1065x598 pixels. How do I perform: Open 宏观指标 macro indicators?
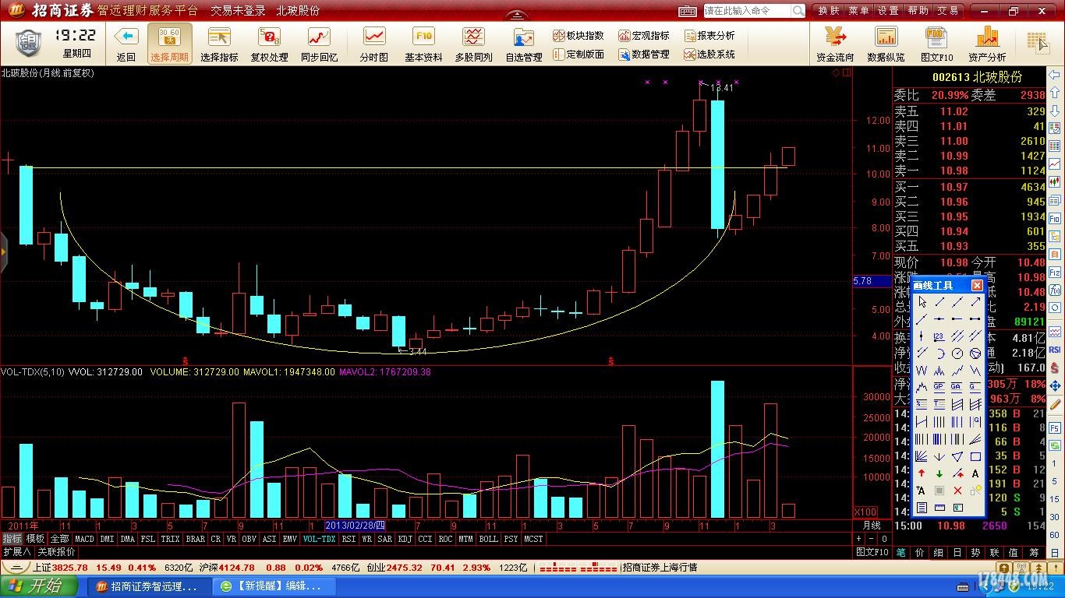click(x=643, y=36)
